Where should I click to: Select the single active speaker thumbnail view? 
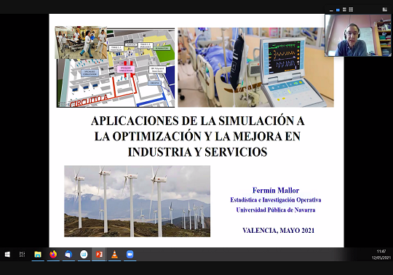coord(338,9)
